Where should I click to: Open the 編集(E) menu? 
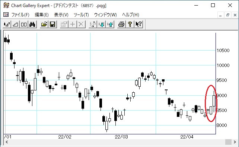(x=42, y=15)
